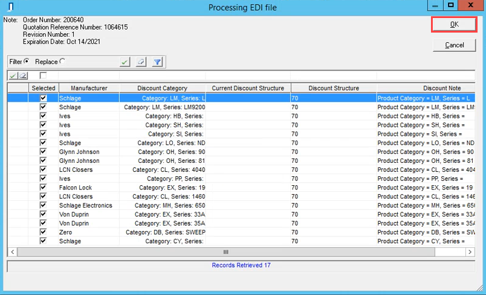
Task: Uncheck Selected box for Schlage LM9200 row
Action: [43, 107]
